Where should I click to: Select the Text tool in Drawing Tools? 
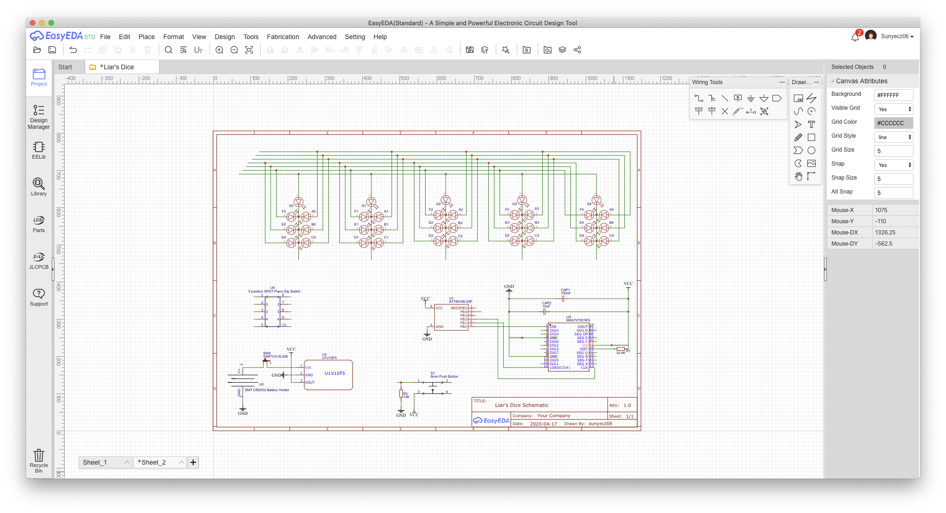(811, 124)
